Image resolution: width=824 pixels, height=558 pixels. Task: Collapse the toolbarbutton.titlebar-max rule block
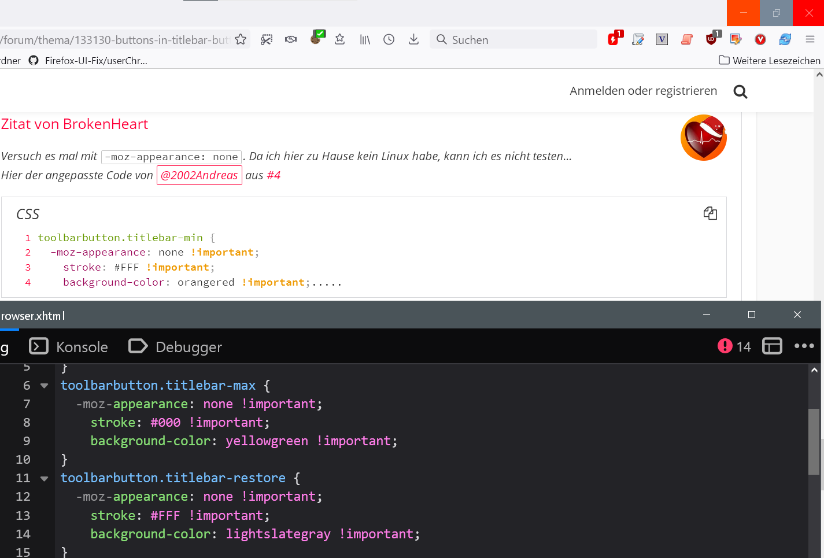click(44, 386)
